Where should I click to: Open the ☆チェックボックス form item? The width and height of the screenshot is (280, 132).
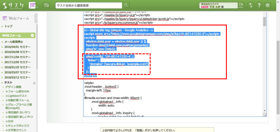(x=17, y=126)
